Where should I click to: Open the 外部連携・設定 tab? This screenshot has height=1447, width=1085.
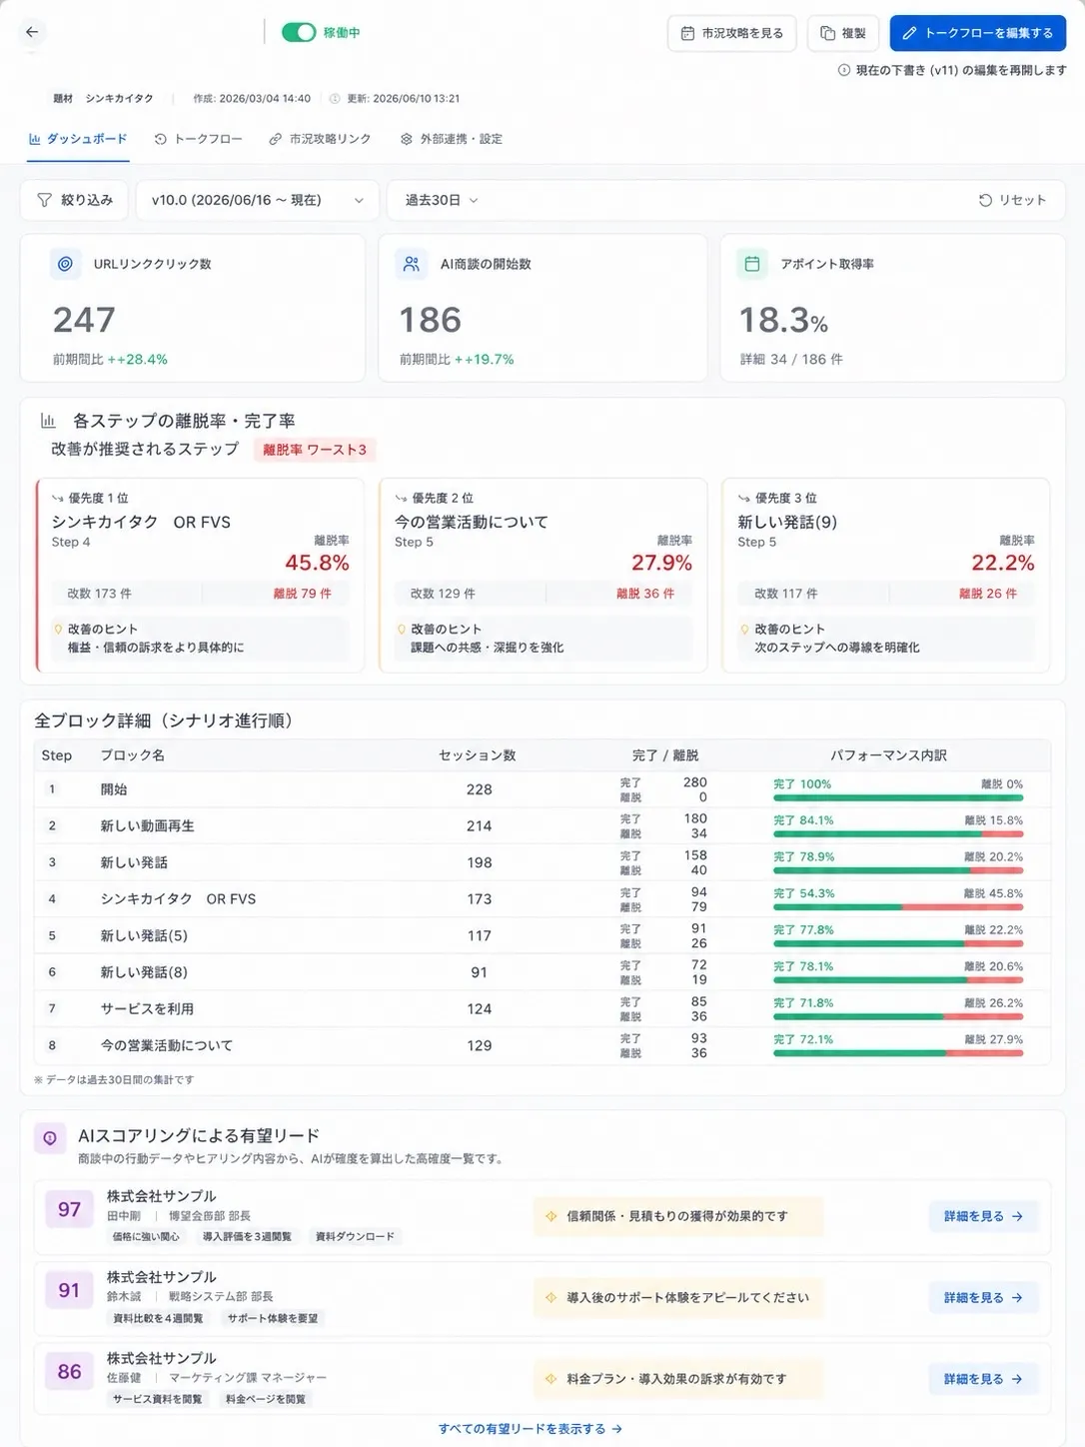coord(452,139)
